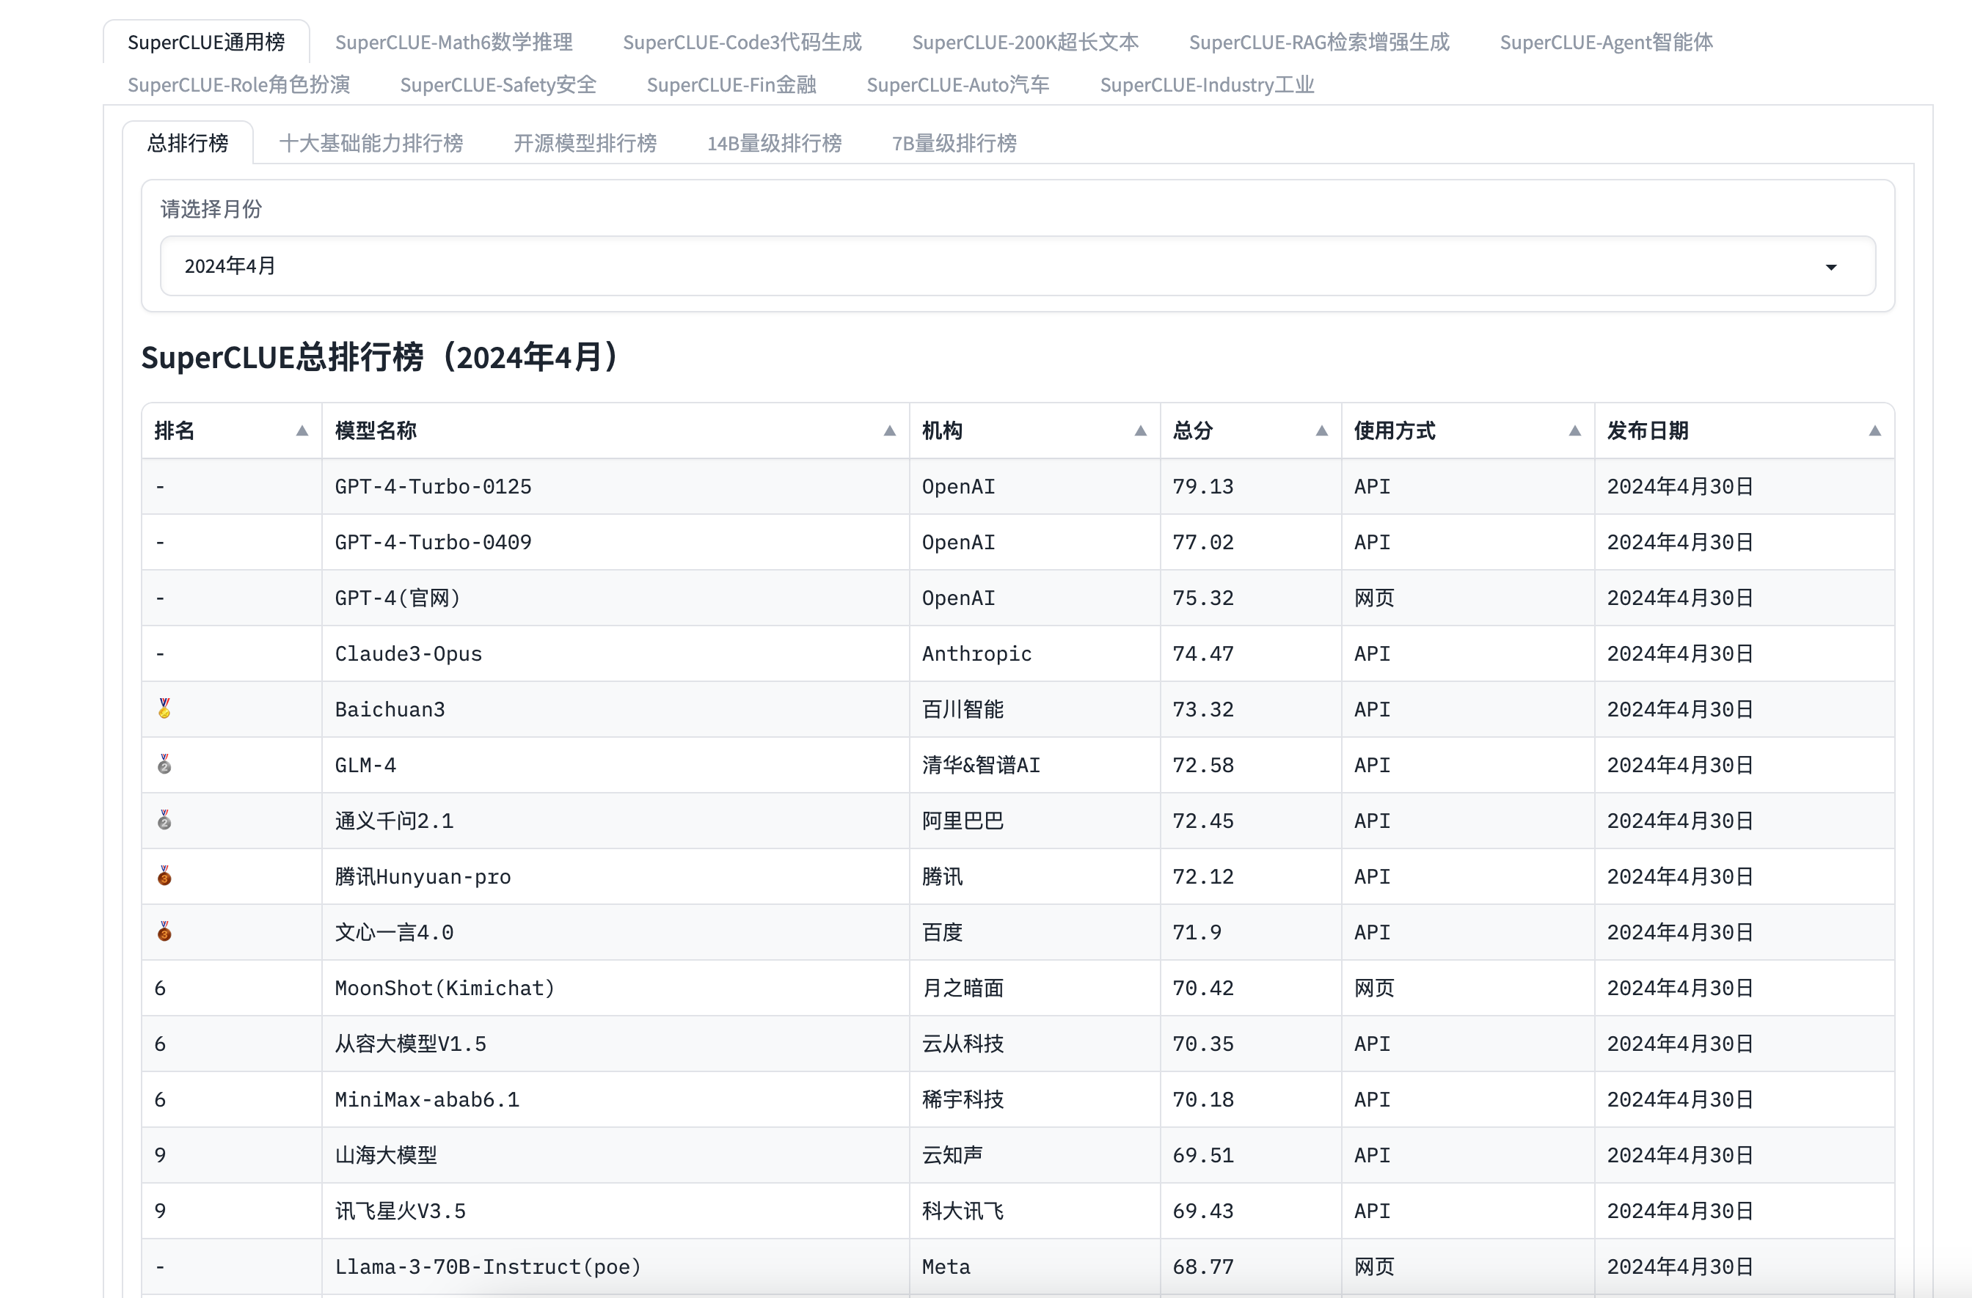
Task: Select the 7B量级排行榜 sub-tab
Action: tap(954, 143)
